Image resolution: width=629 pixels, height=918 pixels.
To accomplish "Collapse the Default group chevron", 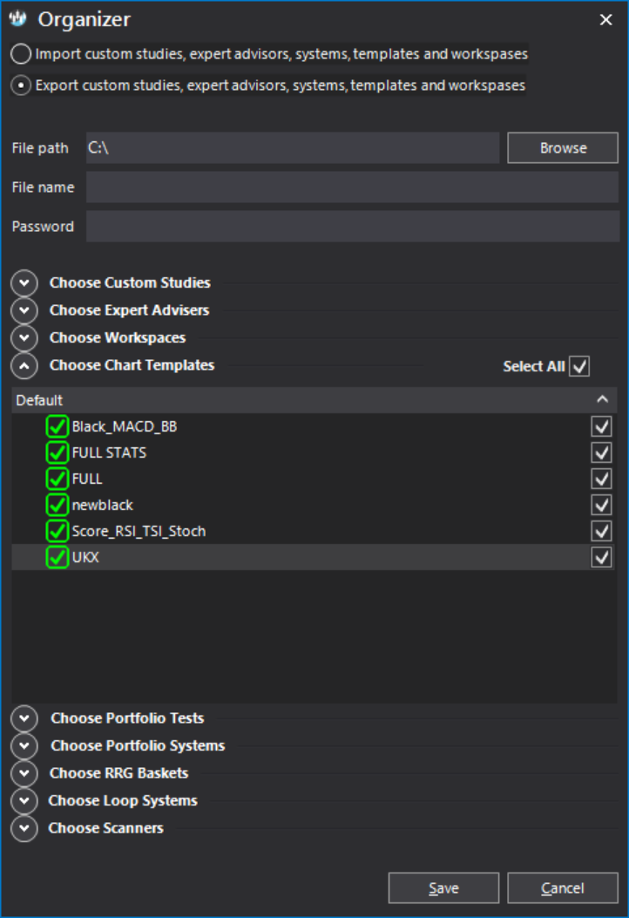I will (601, 399).
